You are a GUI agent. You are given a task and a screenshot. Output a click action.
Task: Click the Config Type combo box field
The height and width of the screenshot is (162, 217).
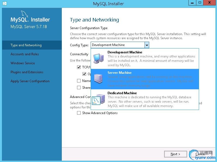[x=120, y=45]
